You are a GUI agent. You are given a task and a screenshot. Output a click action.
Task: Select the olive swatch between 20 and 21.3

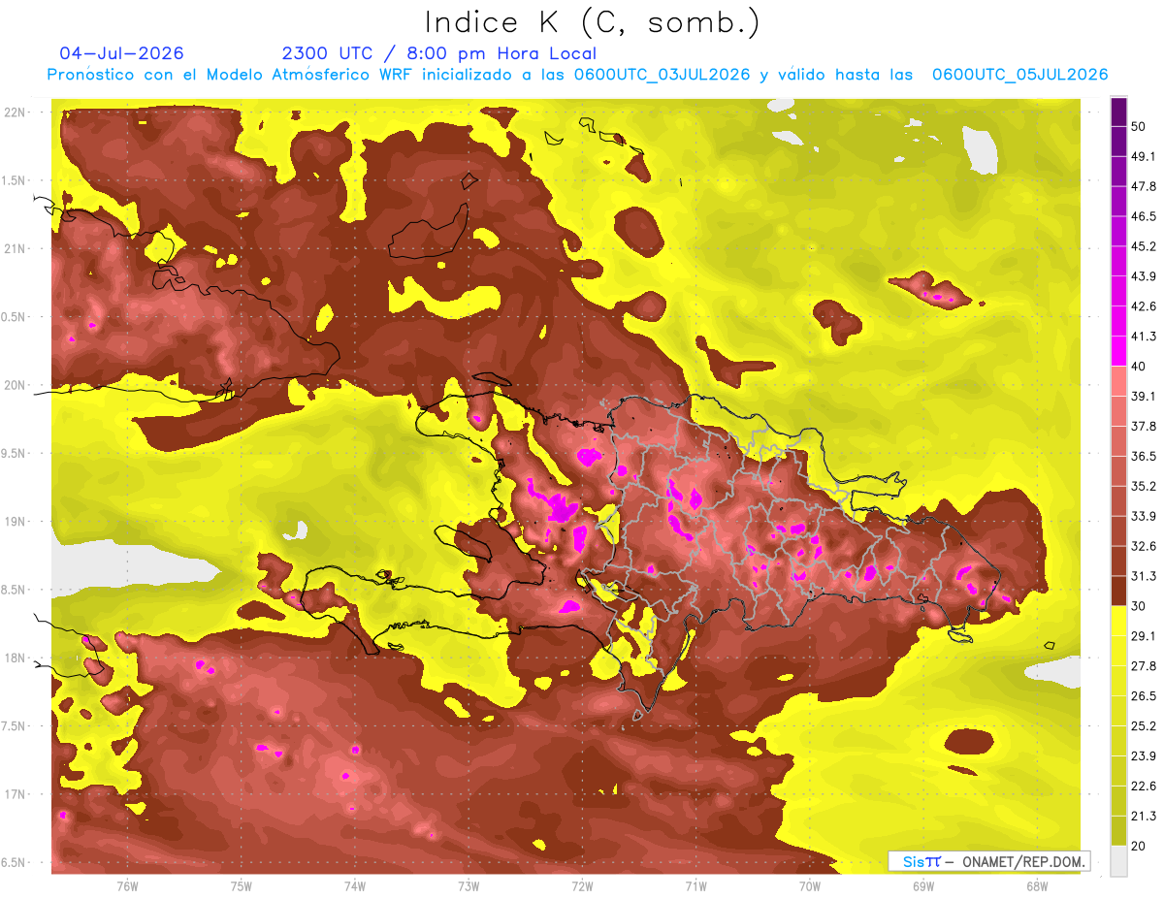(x=1118, y=830)
